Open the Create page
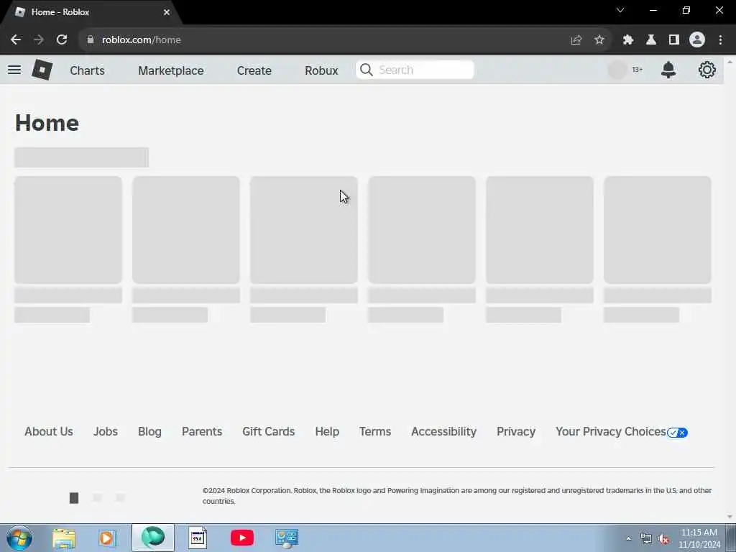The height and width of the screenshot is (552, 736). click(254, 70)
